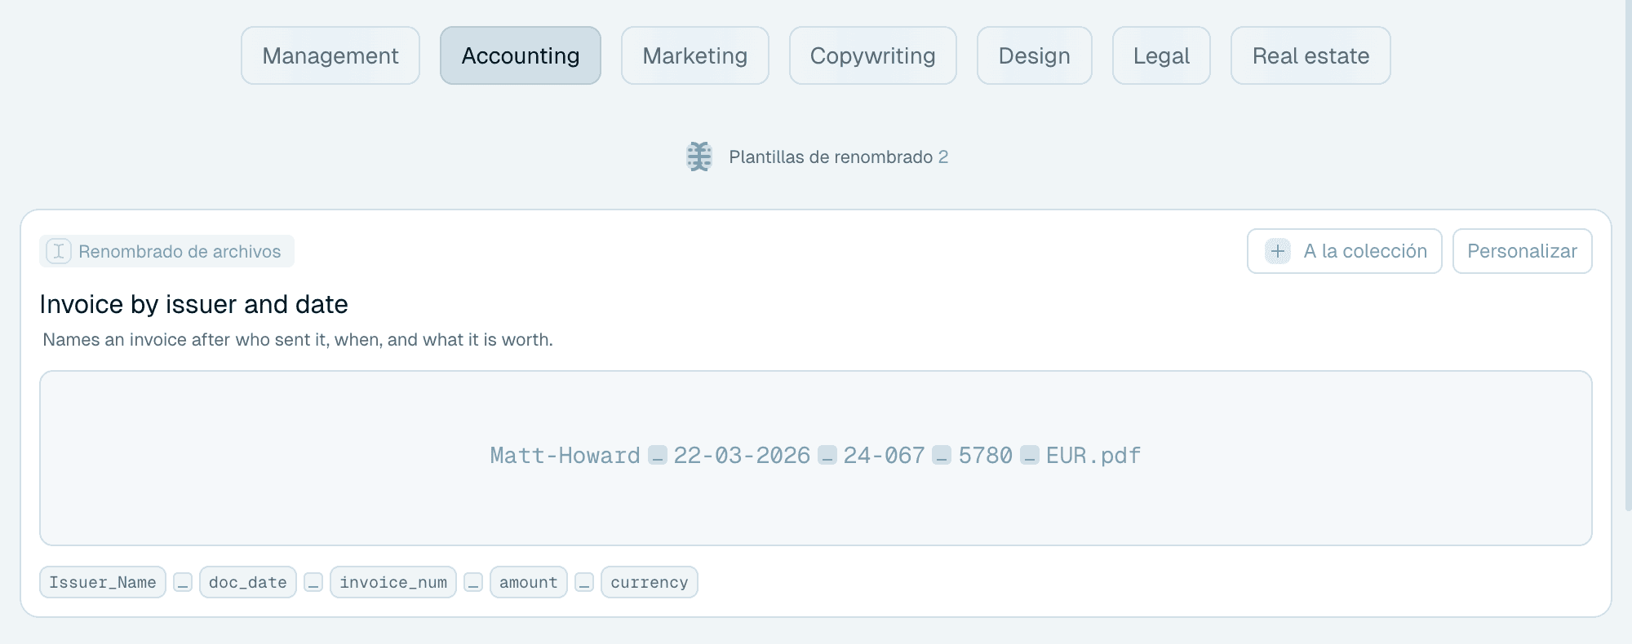Select the Issuer_Name variable chip

103,582
